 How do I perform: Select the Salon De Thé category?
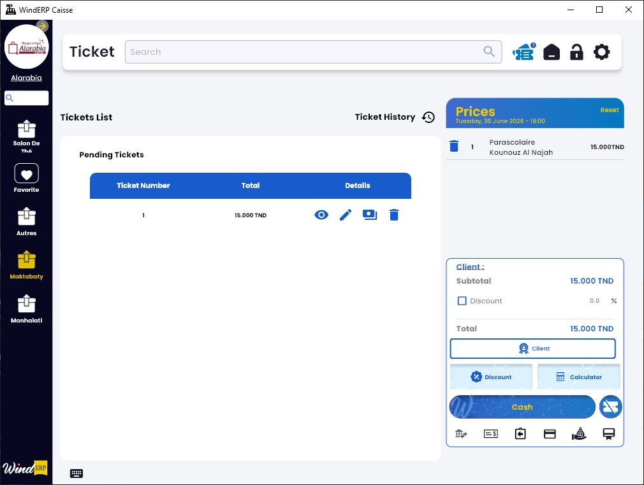click(x=26, y=137)
